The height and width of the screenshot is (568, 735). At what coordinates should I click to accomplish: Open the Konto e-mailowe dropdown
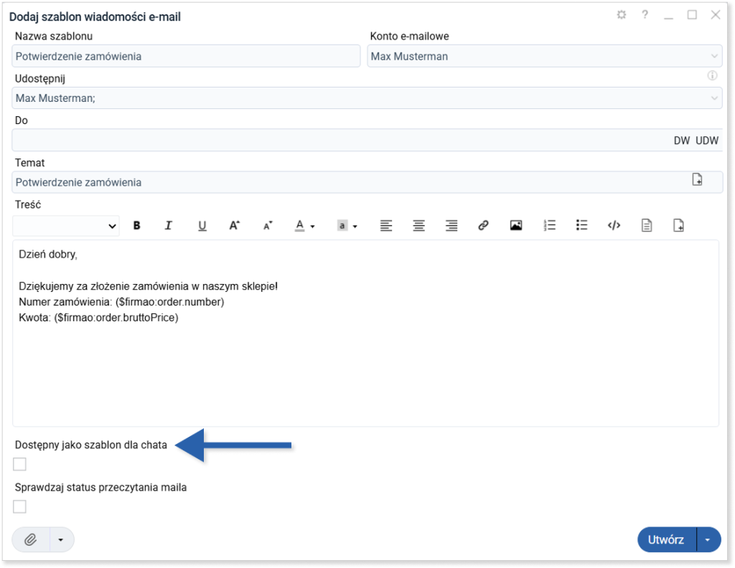coord(545,56)
